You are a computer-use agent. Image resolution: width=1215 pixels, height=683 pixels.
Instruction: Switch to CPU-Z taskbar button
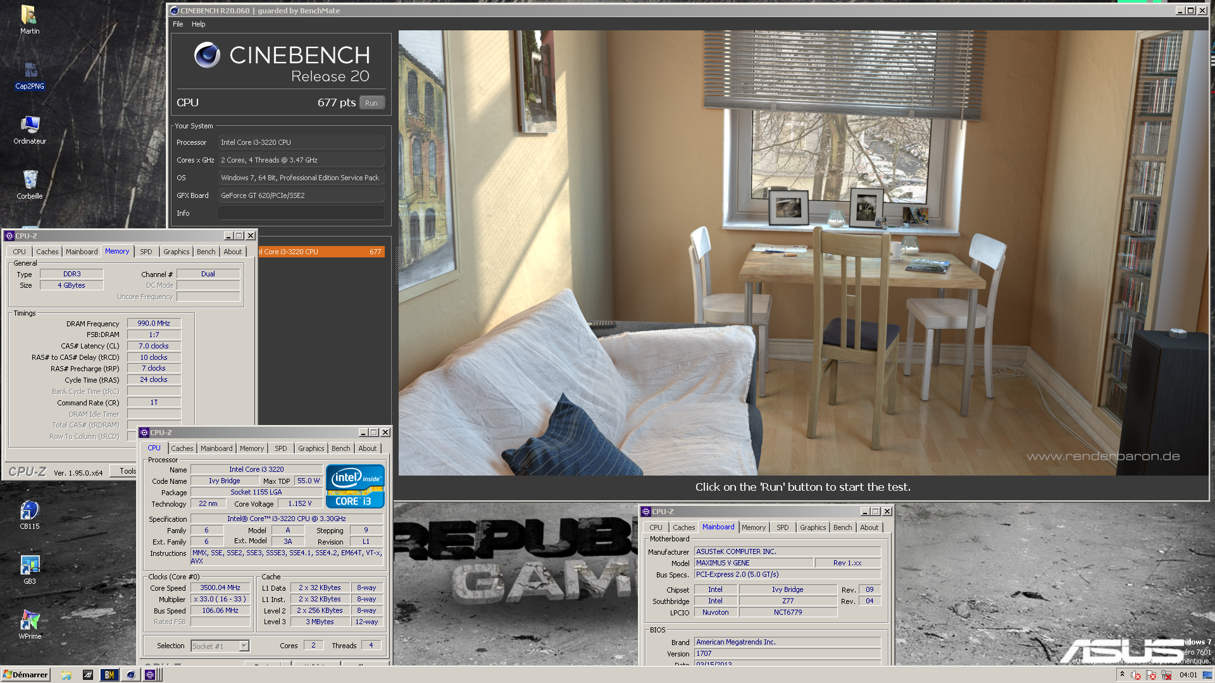[151, 675]
